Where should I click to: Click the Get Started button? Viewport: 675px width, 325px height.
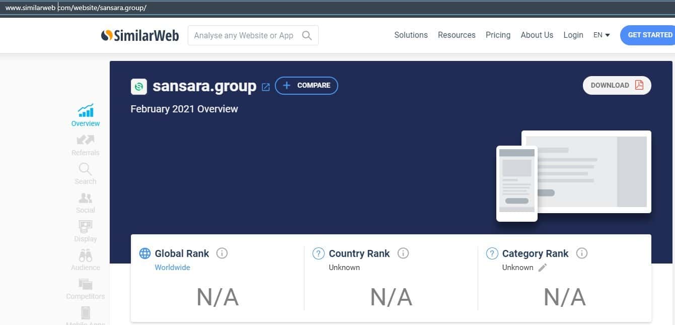click(649, 35)
